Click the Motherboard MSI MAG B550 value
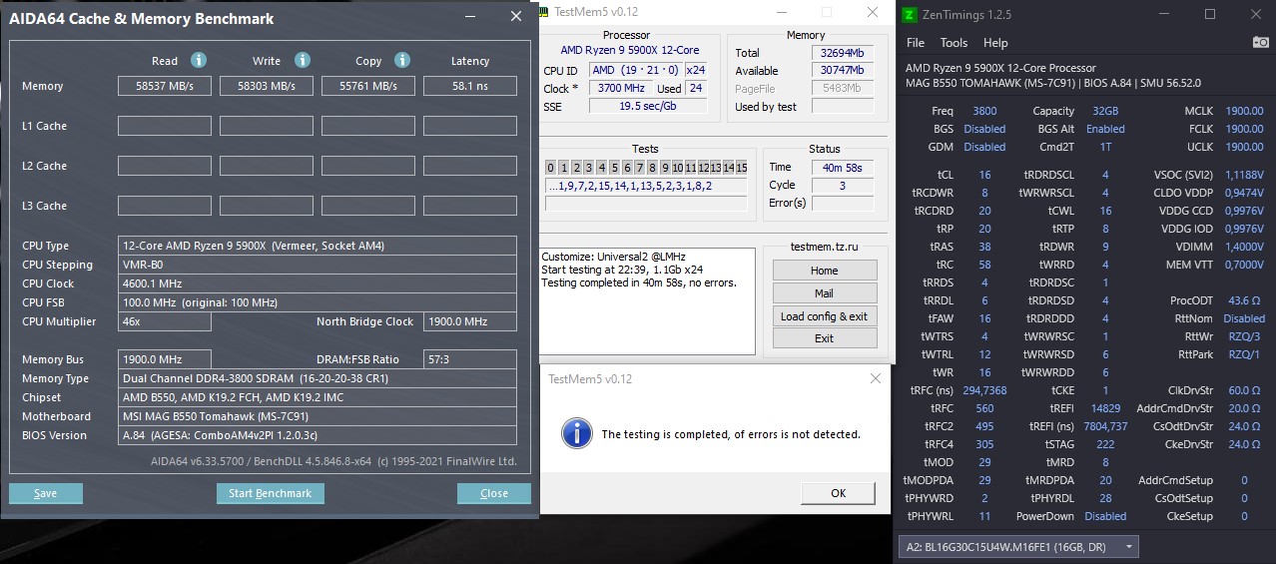The image size is (1276, 564). (318, 416)
